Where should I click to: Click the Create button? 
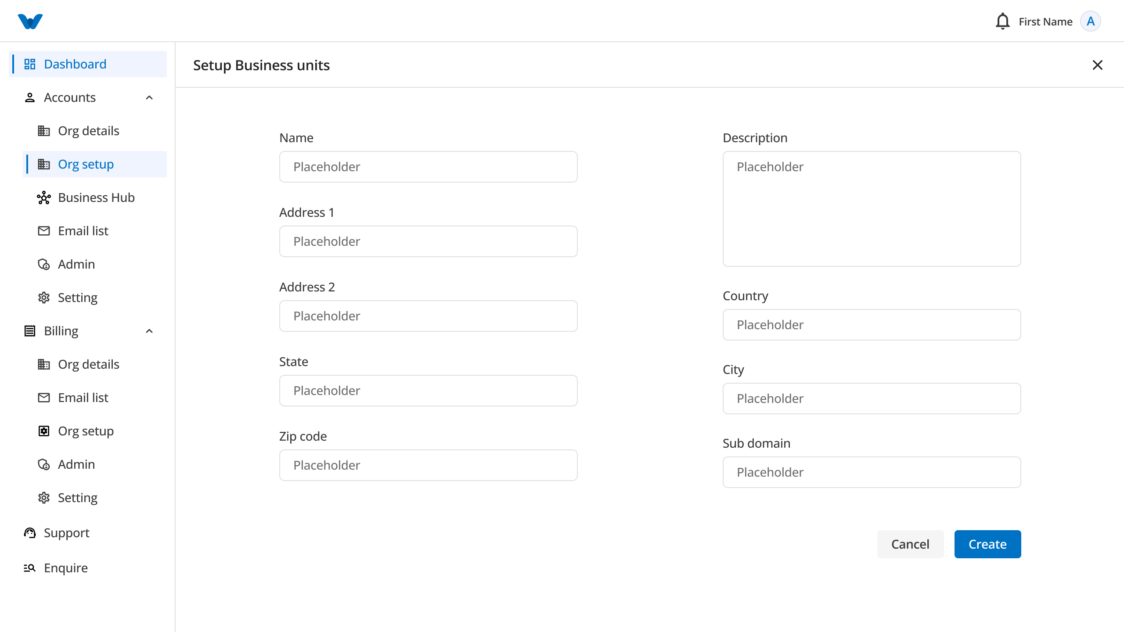tap(987, 544)
